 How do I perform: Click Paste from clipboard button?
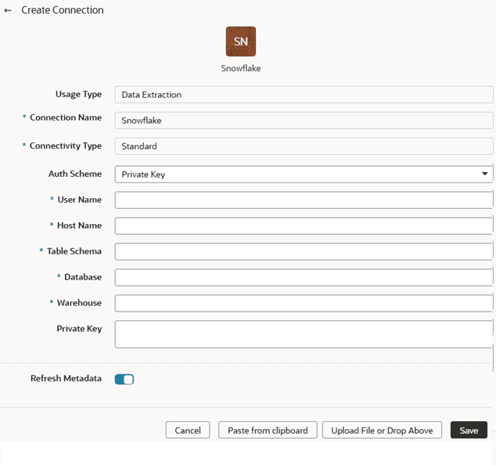tap(268, 431)
